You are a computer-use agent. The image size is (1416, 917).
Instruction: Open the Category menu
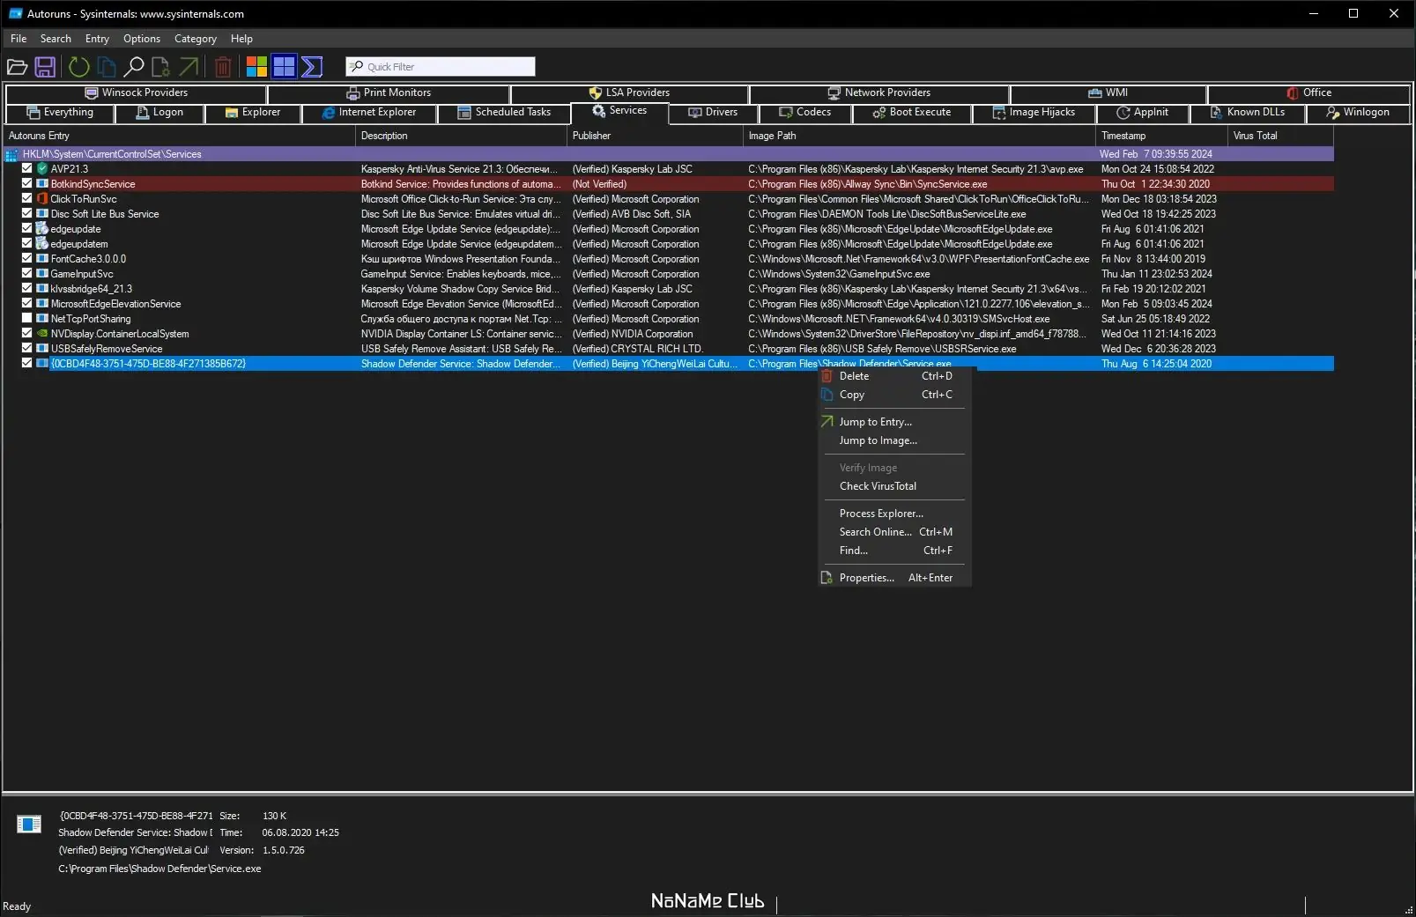tap(196, 39)
